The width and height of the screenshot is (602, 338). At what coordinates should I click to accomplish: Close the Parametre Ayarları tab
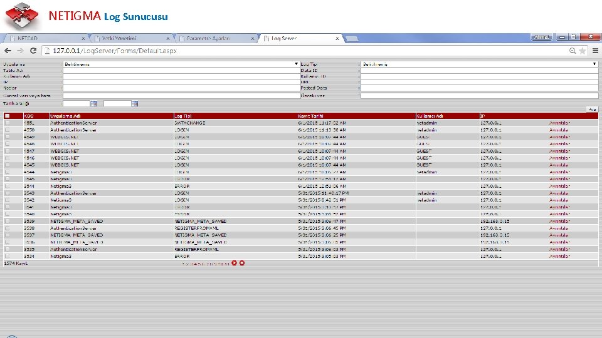point(253,38)
